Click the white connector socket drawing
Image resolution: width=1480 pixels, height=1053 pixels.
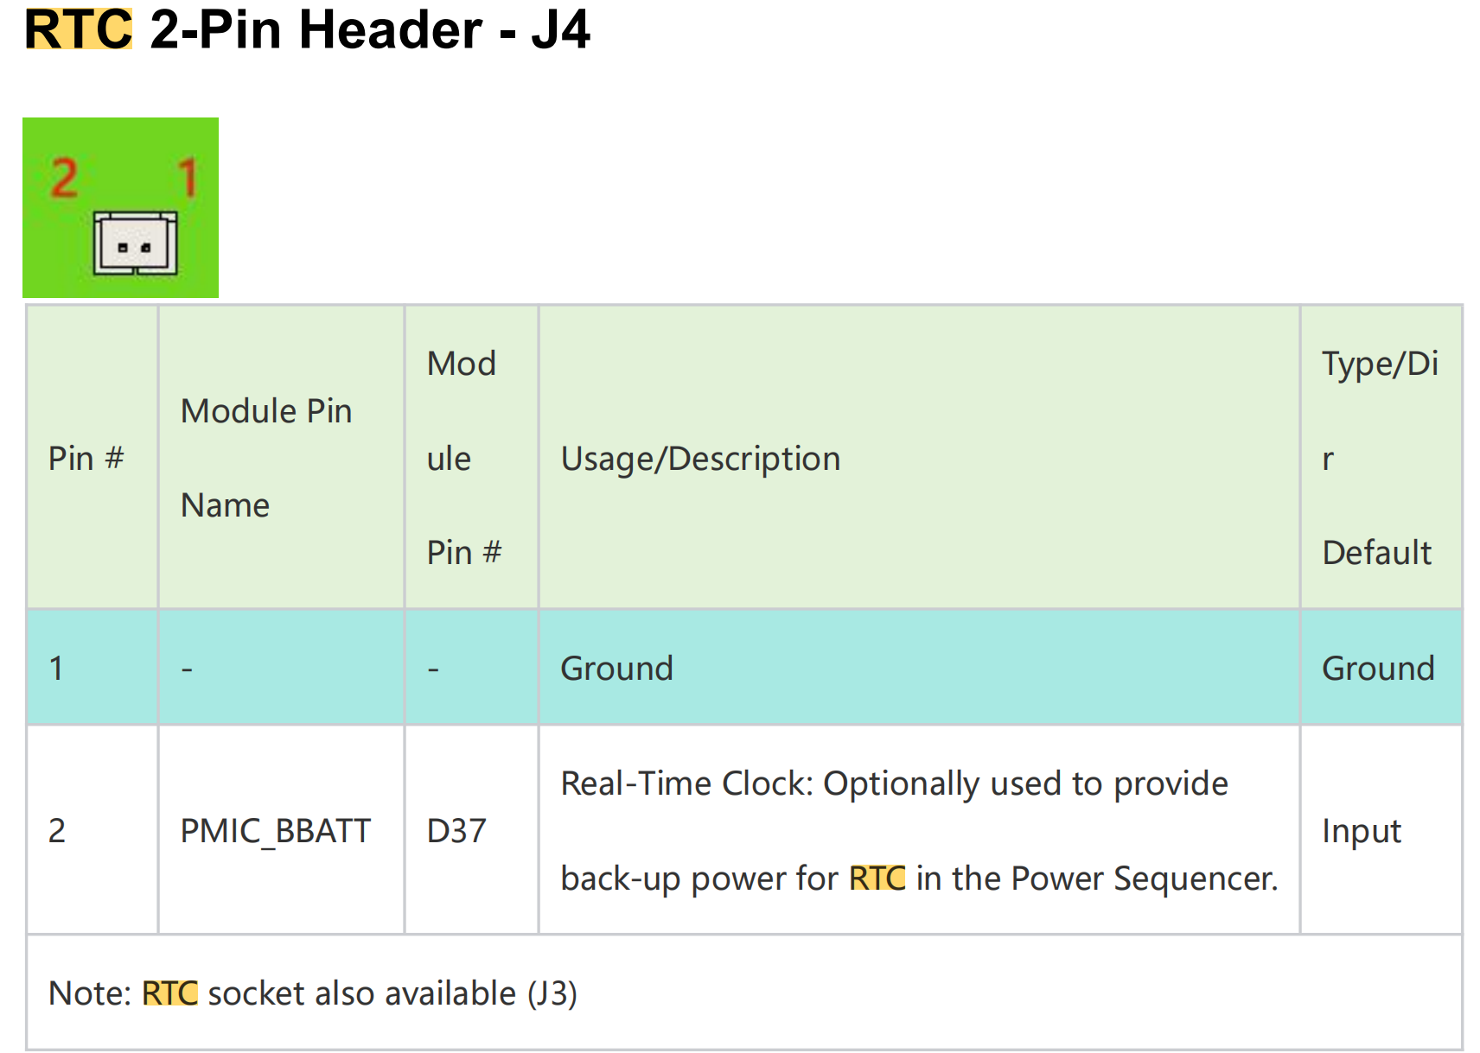pyautogui.click(x=135, y=244)
